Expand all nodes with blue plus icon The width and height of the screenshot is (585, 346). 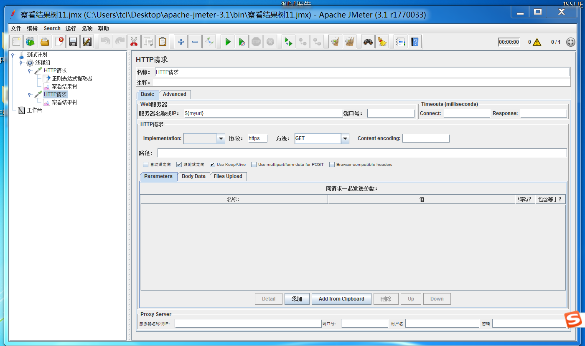(x=181, y=42)
